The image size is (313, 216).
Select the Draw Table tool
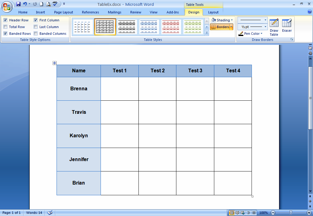coord(274,27)
